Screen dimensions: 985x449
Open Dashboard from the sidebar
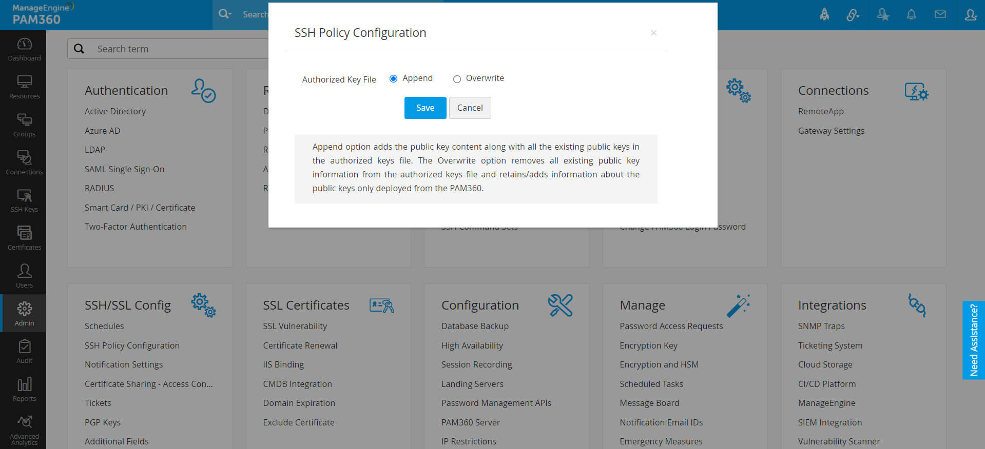tap(24, 49)
